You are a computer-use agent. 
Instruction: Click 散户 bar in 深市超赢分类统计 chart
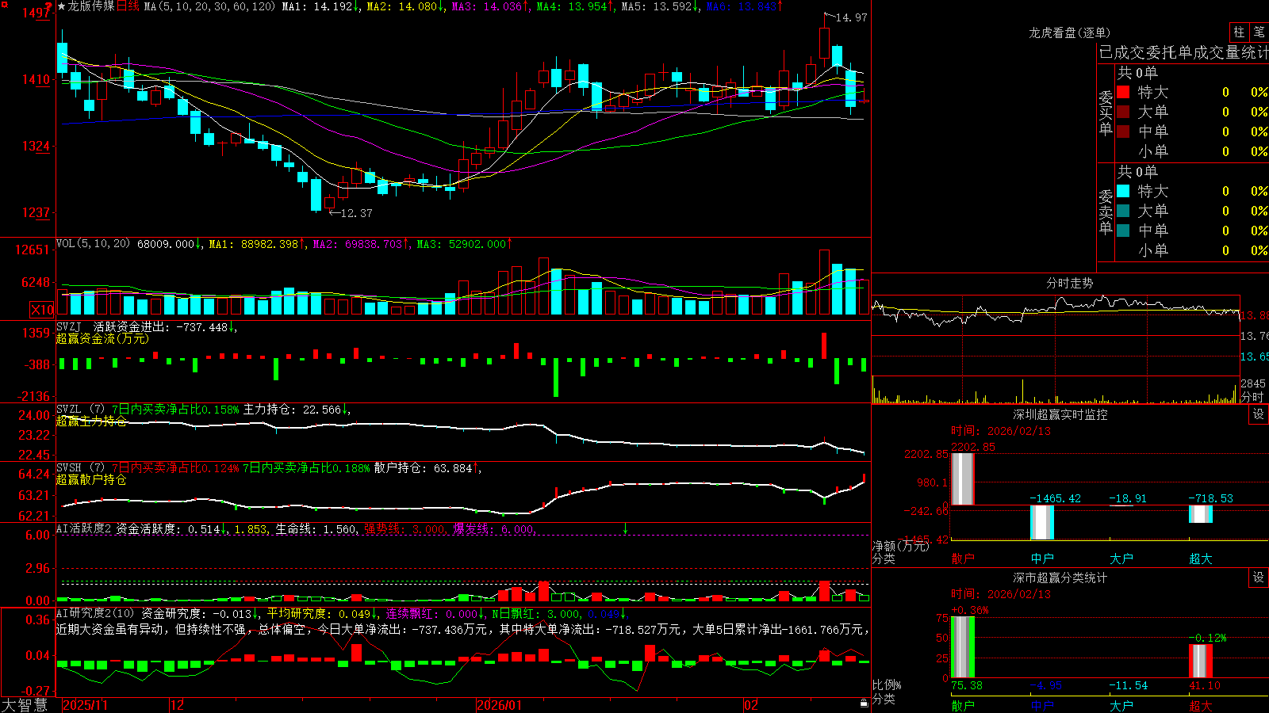point(963,647)
